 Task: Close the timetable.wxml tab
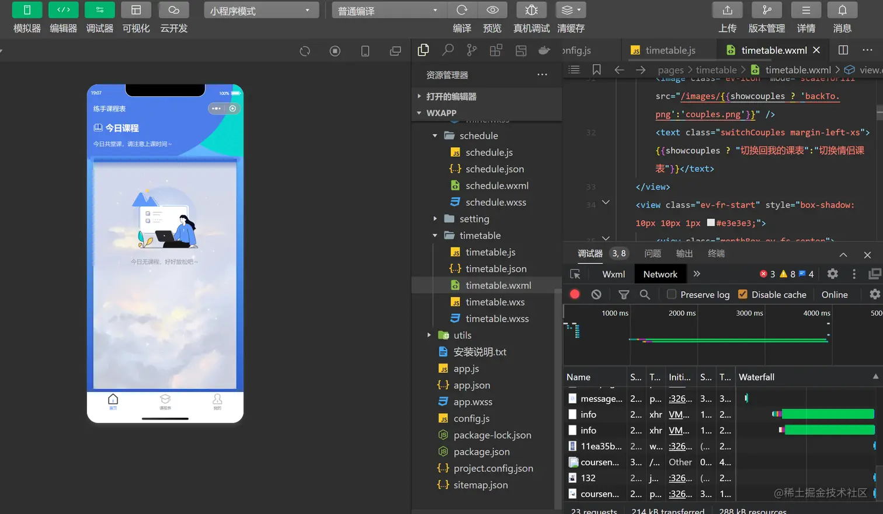(x=816, y=50)
